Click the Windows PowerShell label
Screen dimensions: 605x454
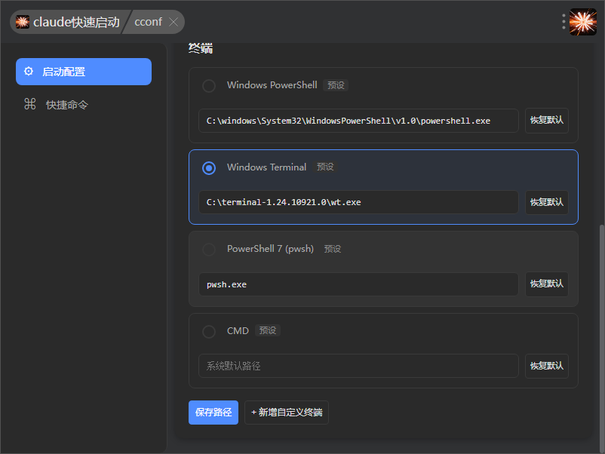(x=272, y=85)
